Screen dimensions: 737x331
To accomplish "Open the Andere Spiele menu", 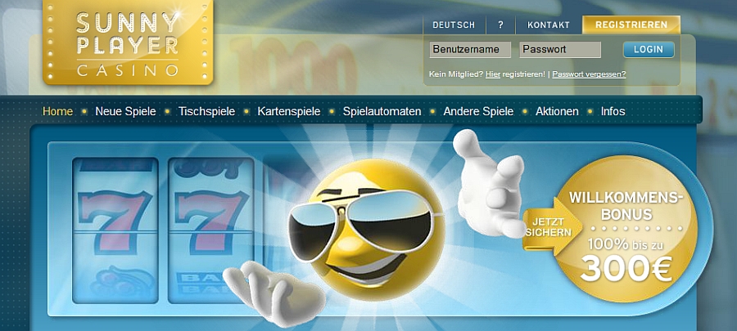I will click(x=478, y=112).
